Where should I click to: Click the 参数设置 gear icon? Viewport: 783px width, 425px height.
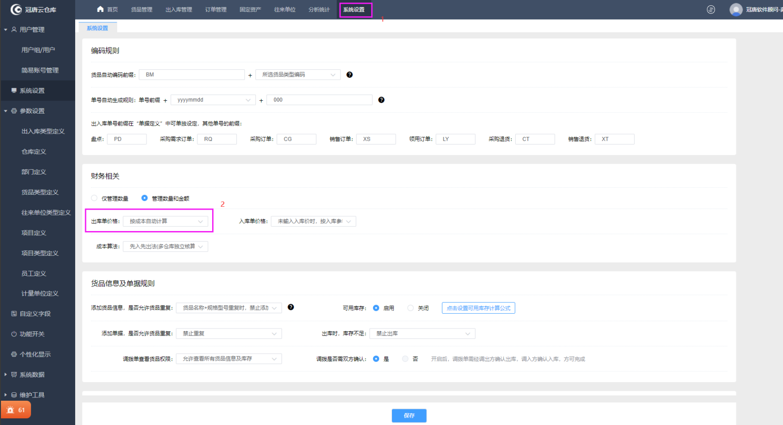14,111
